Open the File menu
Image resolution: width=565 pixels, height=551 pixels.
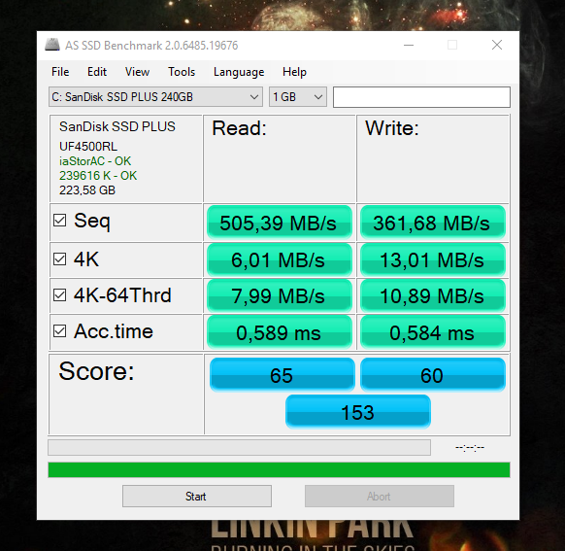(60, 72)
